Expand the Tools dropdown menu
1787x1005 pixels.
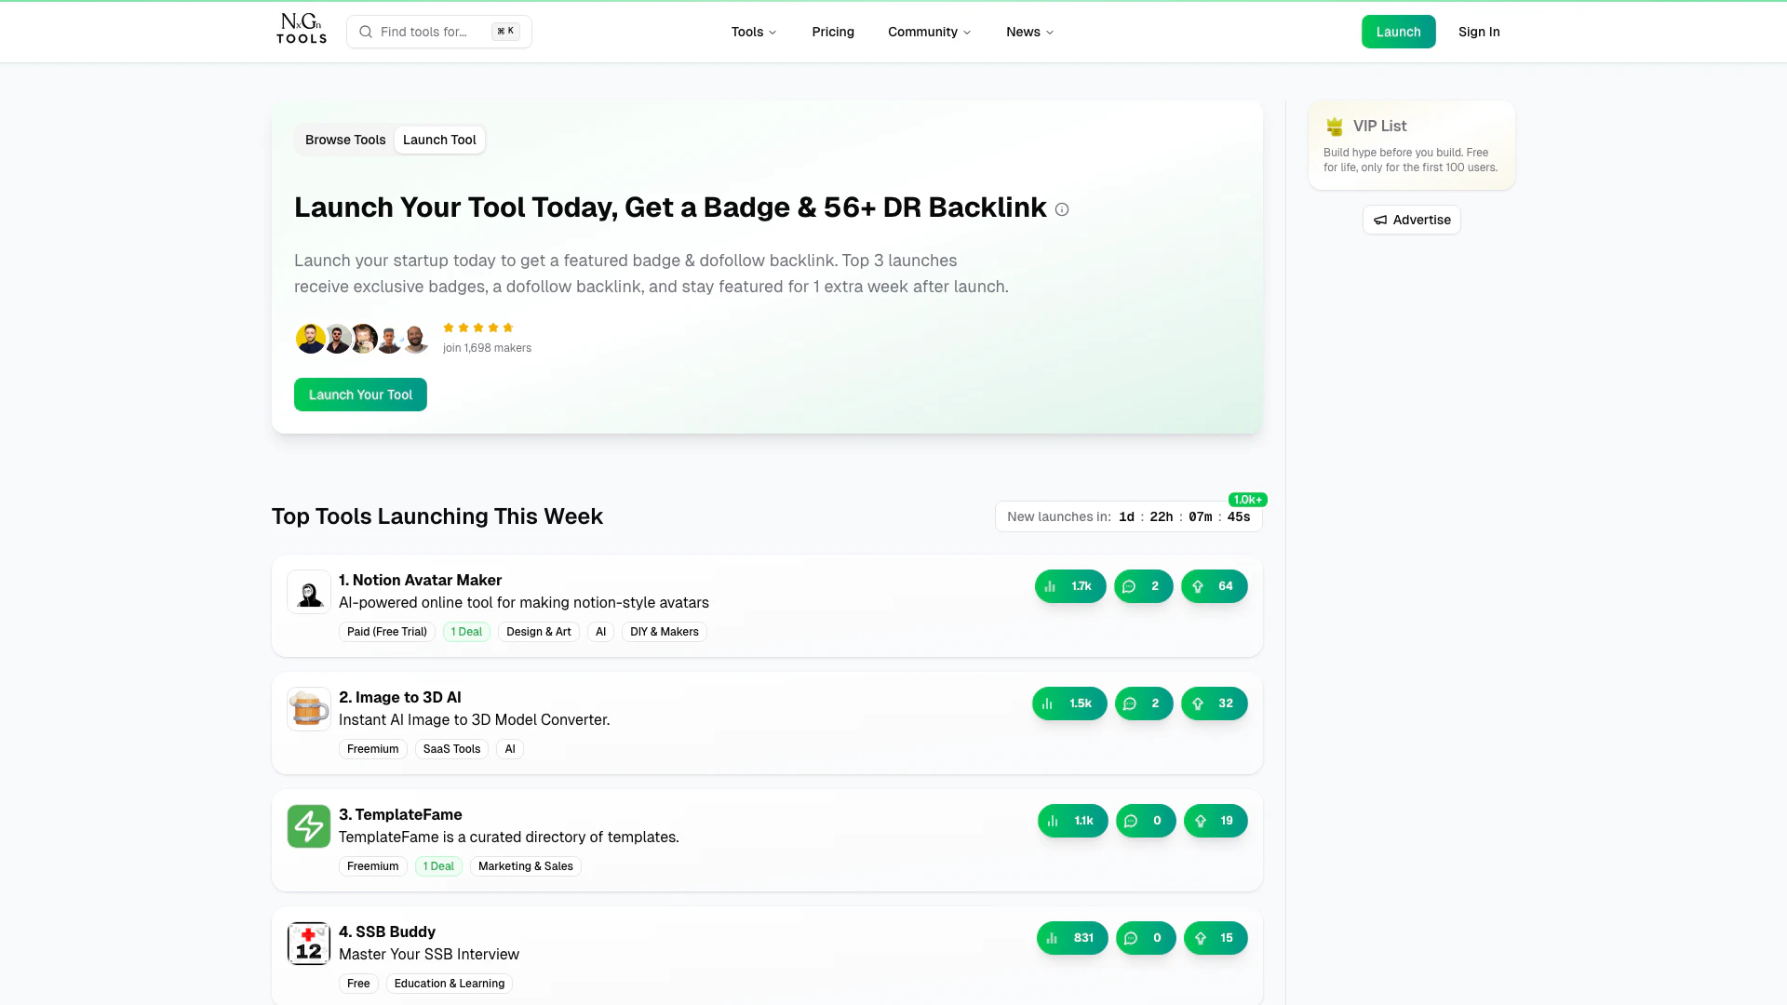(753, 32)
